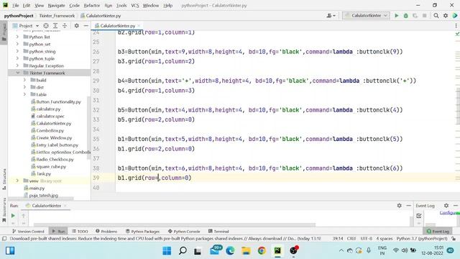Click UTF-8 encoding in status bar
The width and height of the screenshot is (460, 259).
[366, 239]
